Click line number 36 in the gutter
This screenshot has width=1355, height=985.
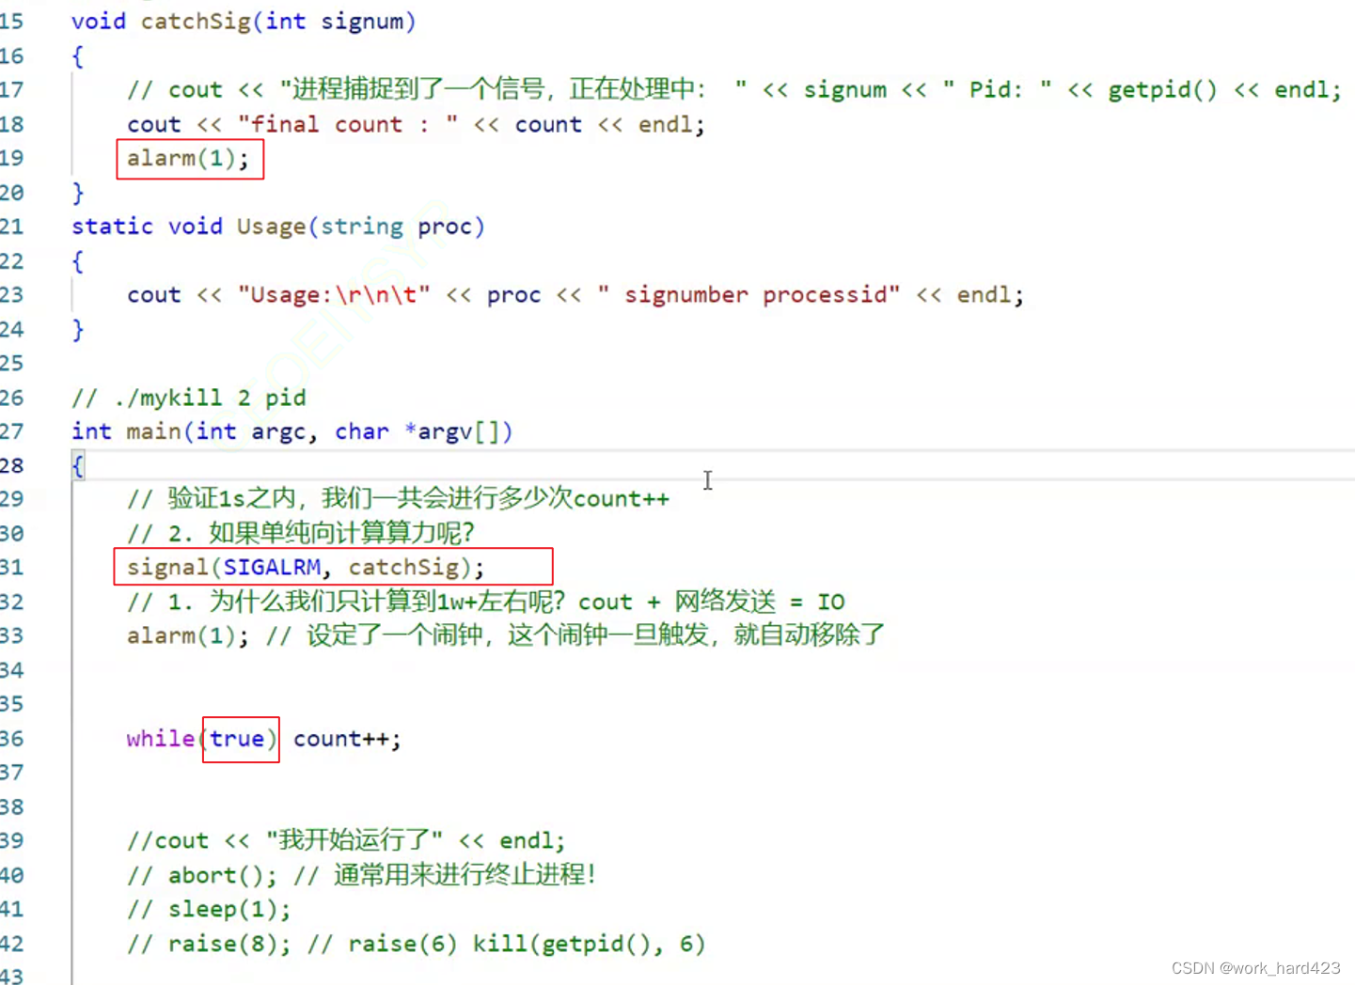click(x=12, y=739)
